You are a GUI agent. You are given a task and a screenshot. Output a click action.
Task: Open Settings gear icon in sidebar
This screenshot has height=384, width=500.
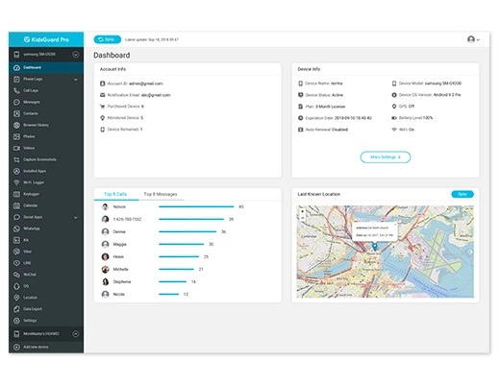point(16,321)
